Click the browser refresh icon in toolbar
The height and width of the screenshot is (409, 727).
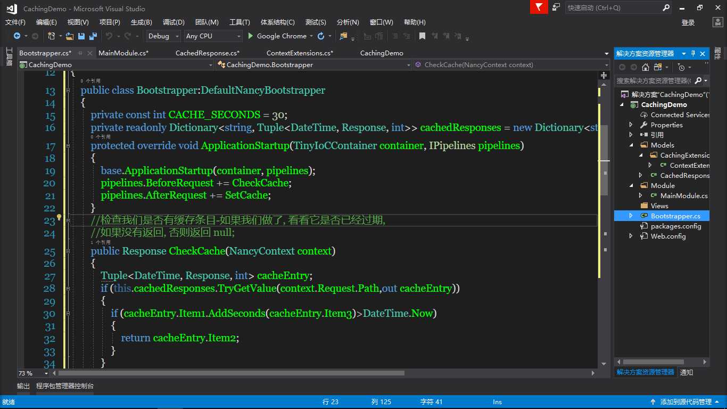321,36
